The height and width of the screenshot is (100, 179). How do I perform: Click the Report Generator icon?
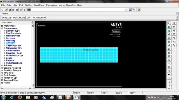[x=21, y=10]
